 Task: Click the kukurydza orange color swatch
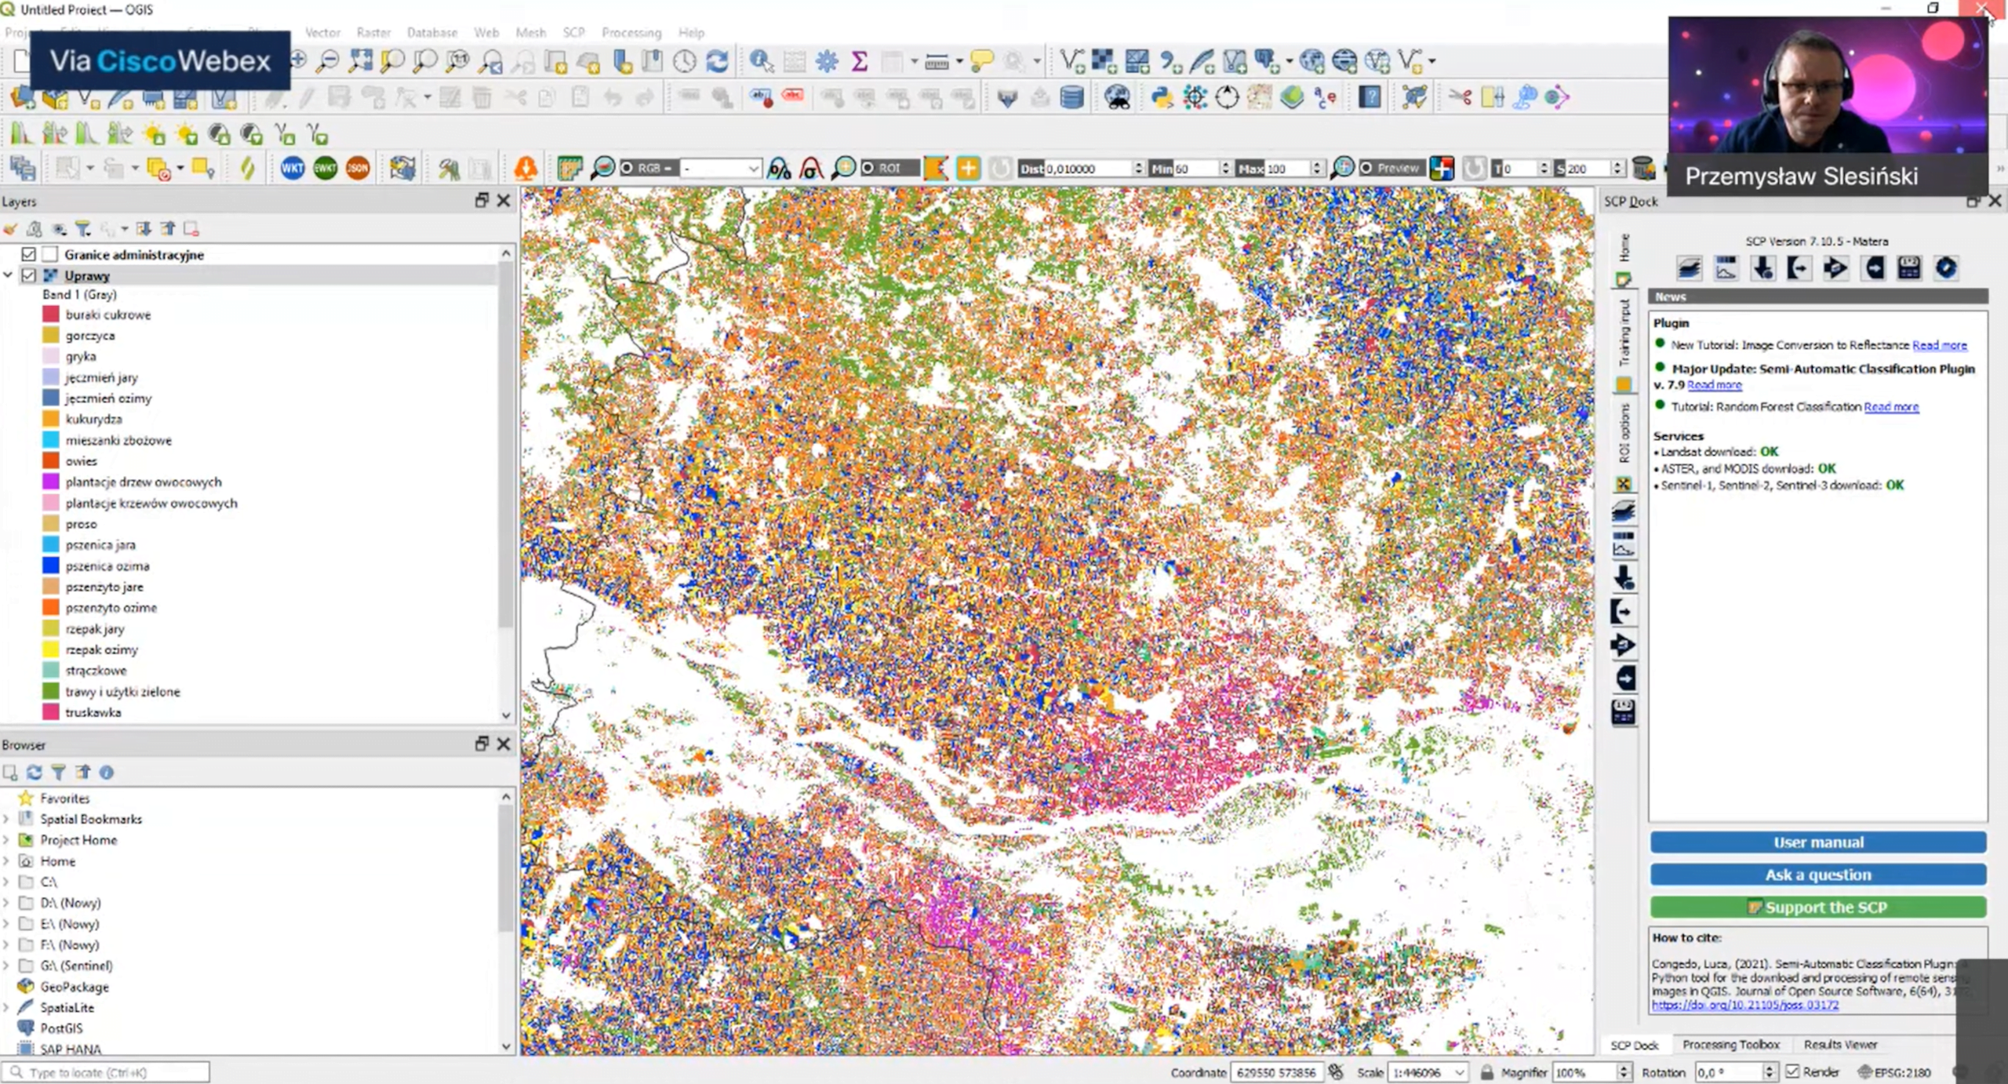[x=51, y=420]
